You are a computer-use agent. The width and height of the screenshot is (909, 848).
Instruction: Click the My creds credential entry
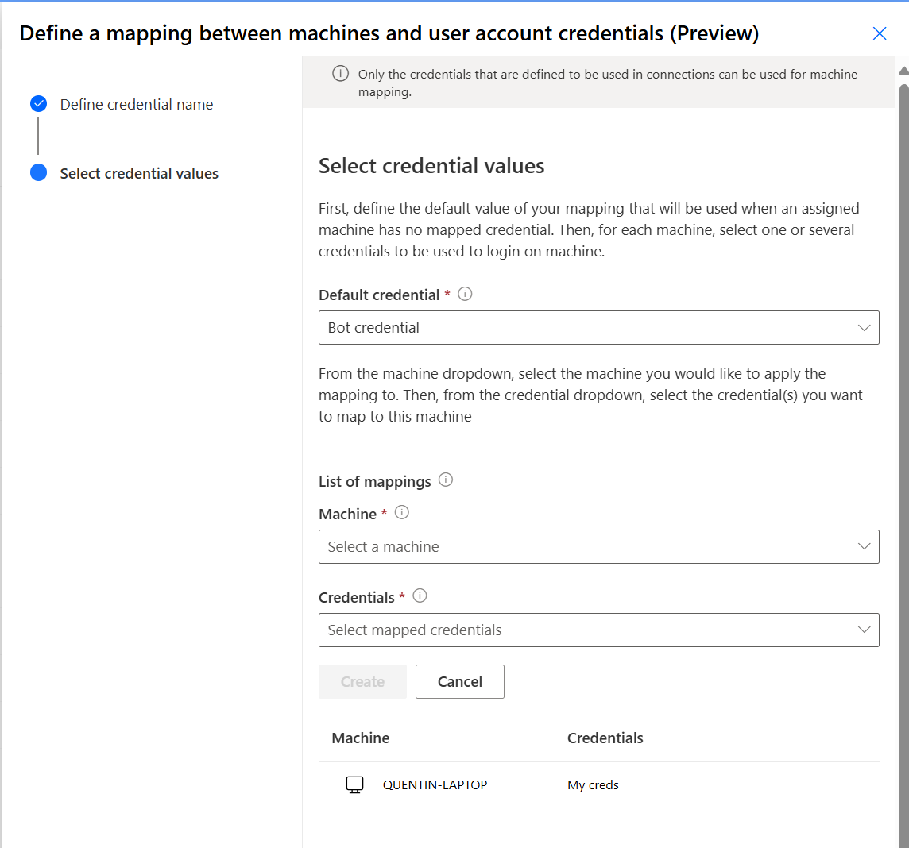[593, 785]
